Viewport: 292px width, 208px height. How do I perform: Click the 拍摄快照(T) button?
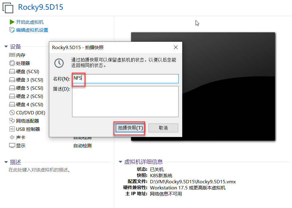point(130,128)
